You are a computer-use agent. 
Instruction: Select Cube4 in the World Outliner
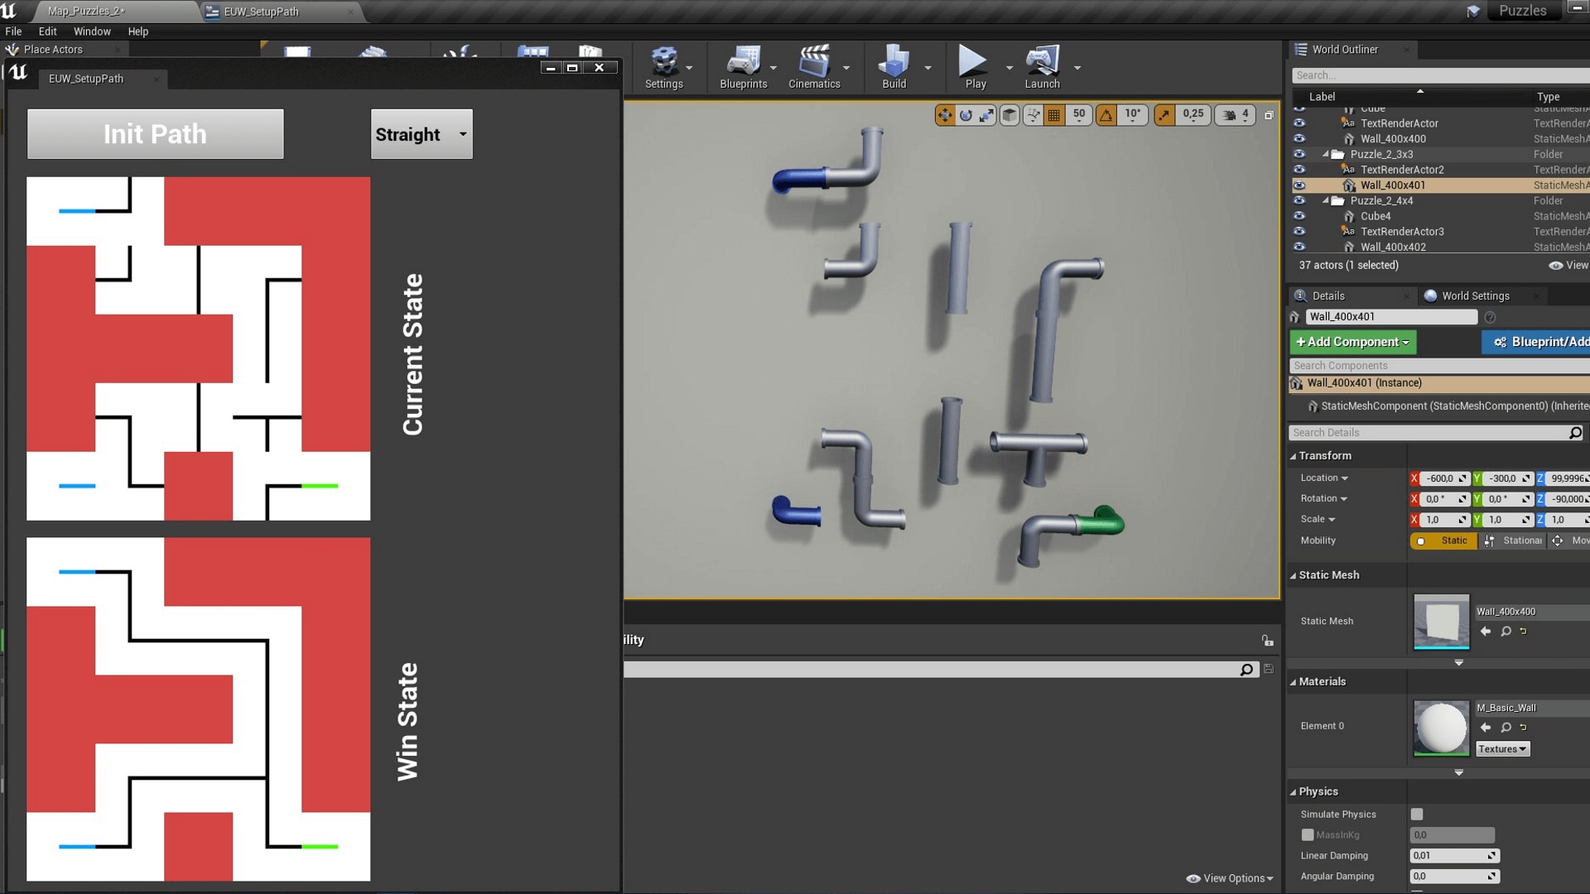(1375, 216)
